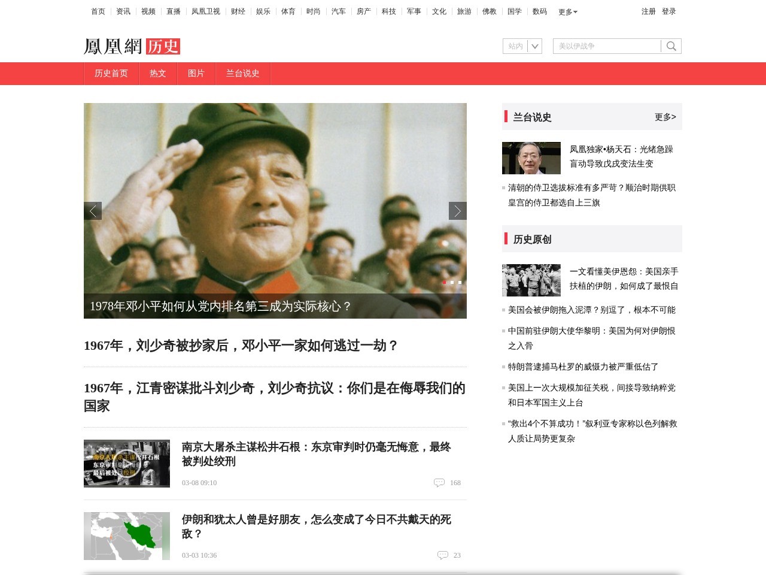Image resolution: width=766 pixels, height=575 pixels.
Task: Click the left carousel arrow
Action: click(x=93, y=210)
